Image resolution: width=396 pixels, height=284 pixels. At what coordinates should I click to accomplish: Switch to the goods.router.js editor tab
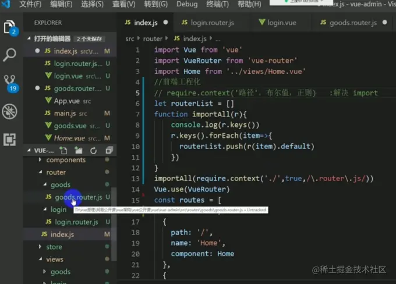point(353,23)
